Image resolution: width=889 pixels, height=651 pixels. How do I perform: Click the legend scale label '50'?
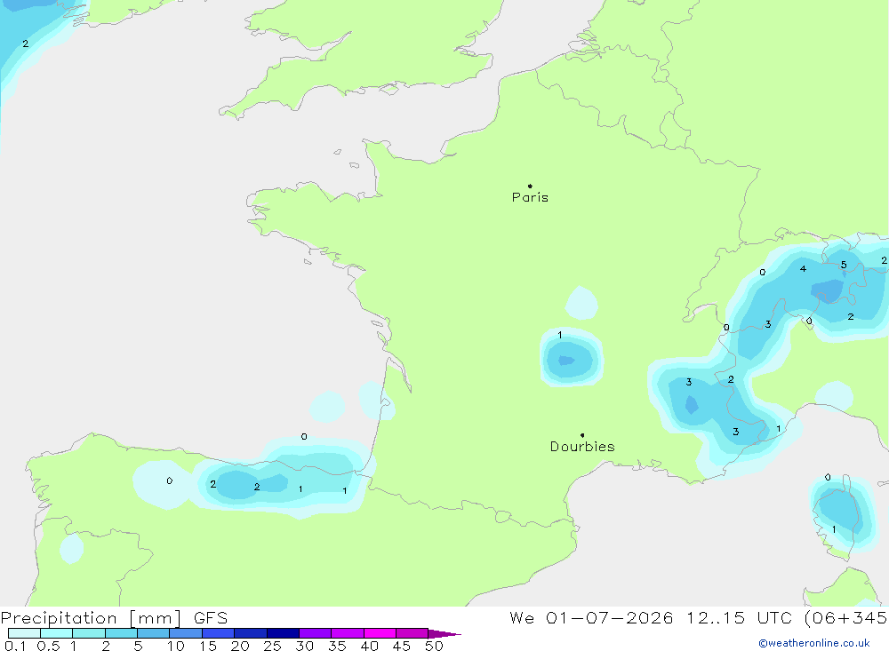[435, 646]
